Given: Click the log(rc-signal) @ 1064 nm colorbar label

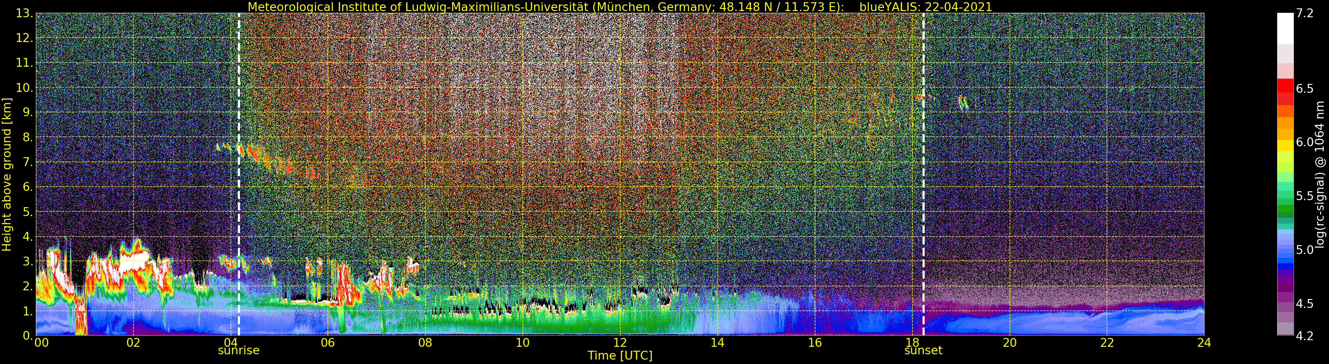Looking at the screenshot, I should pyautogui.click(x=1319, y=174).
